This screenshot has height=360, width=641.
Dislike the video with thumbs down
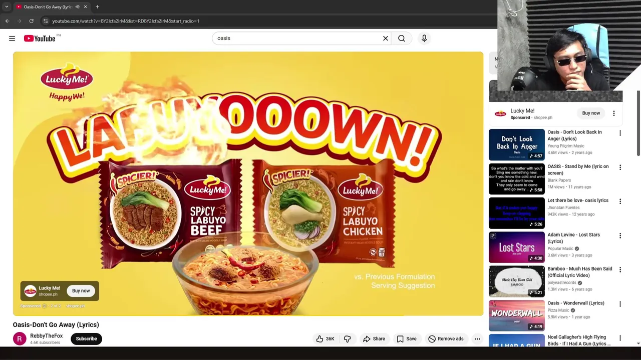[x=347, y=339]
